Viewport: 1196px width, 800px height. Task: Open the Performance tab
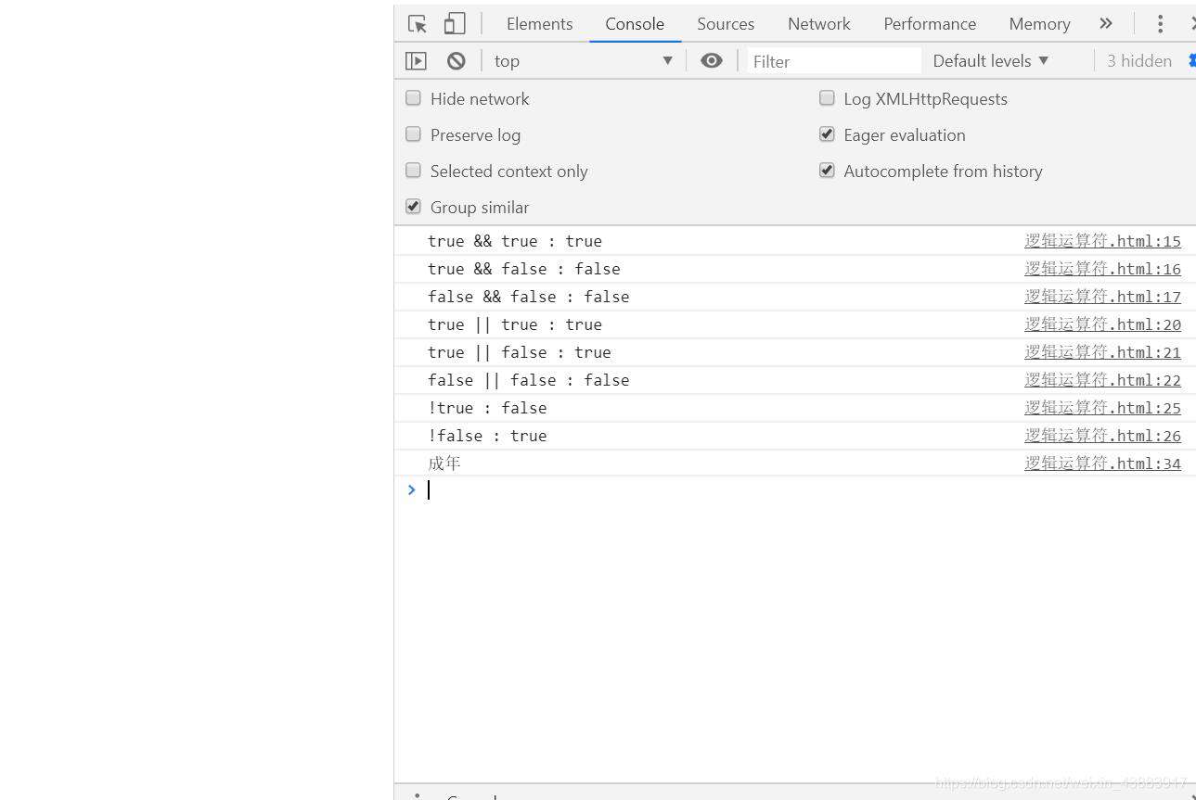930,24
